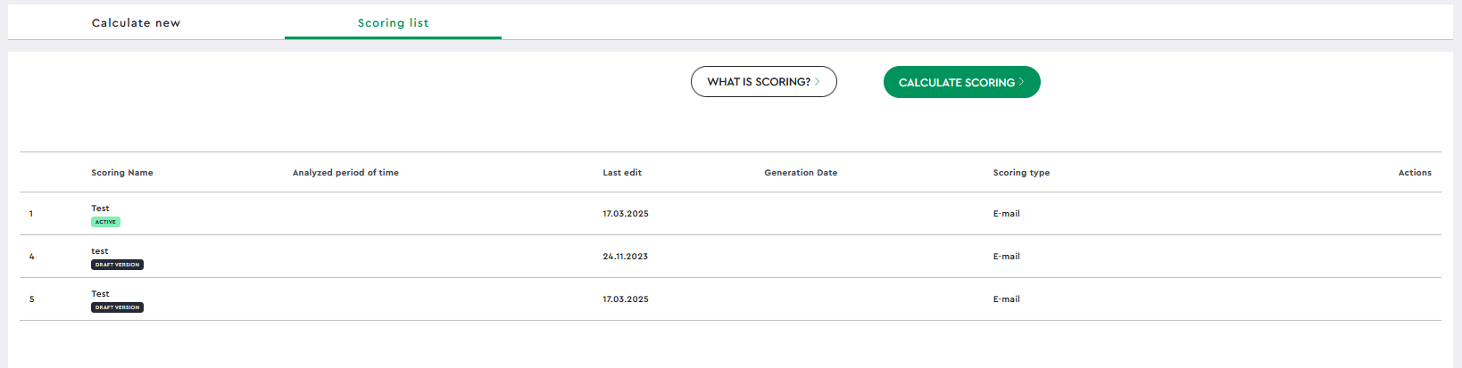Switch to the Calculate new tab
Viewport: 1462px width, 368px height.
(136, 23)
